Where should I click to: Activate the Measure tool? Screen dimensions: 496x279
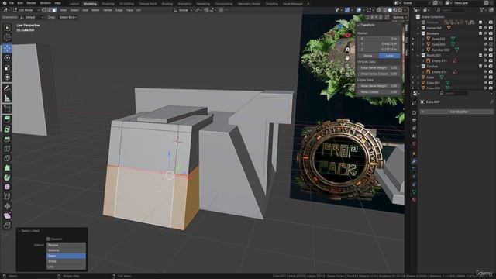(x=7, y=98)
